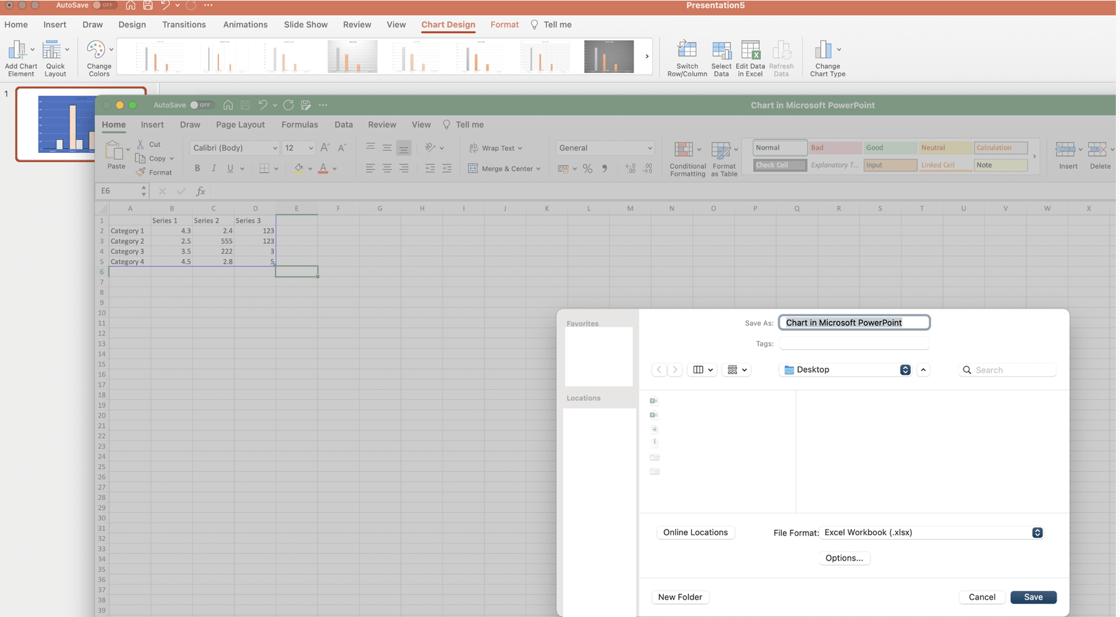Open Edit Data in Excel tool
Screen dimensions: 1120x617
pyautogui.click(x=750, y=50)
